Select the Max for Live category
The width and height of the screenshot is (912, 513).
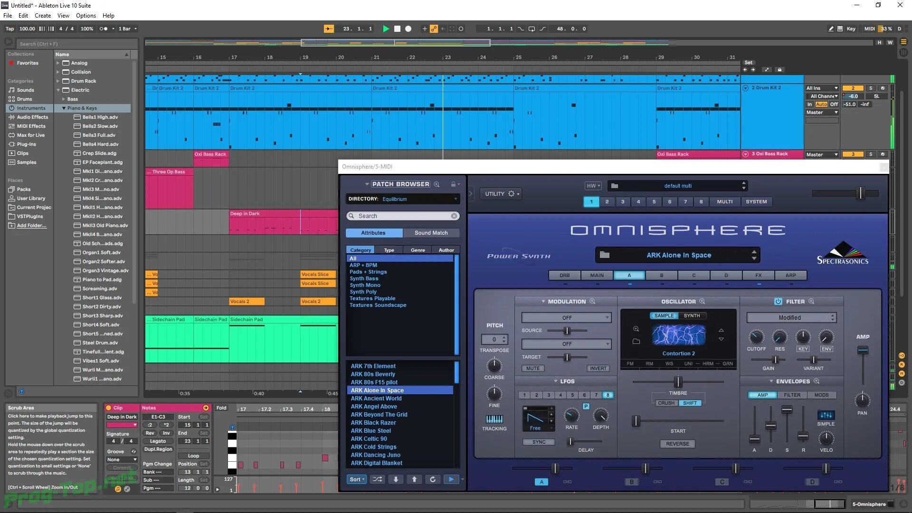30,135
